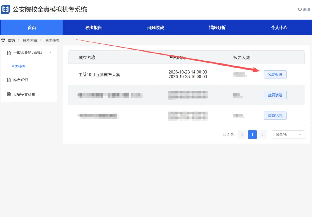Go to the previous page arrow
This screenshot has width=312, height=217.
tap(242, 134)
